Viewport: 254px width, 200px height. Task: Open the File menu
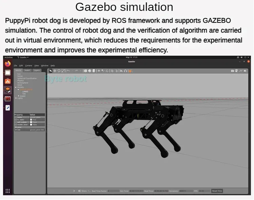click(16, 66)
